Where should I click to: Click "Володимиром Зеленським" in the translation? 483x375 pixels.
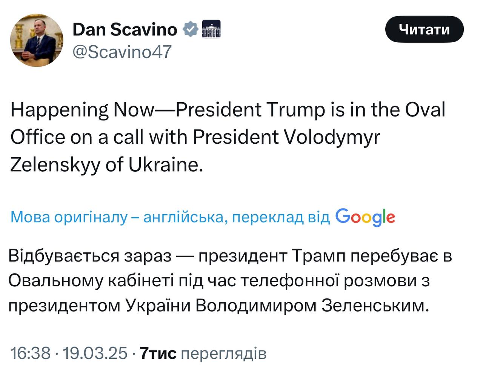coord(312,306)
